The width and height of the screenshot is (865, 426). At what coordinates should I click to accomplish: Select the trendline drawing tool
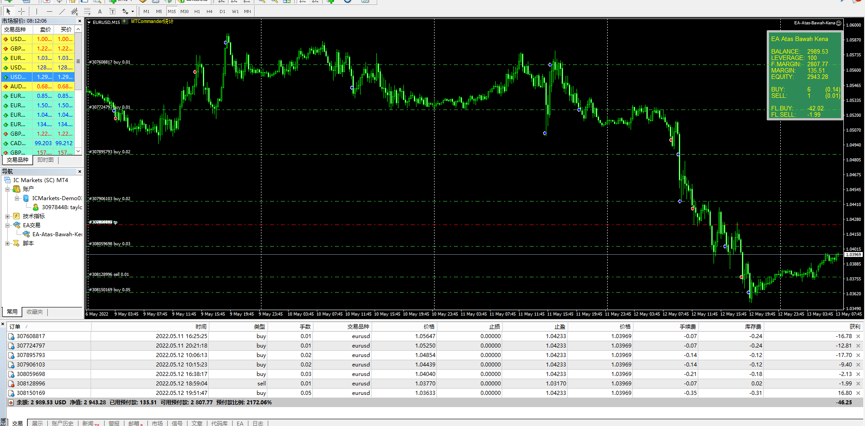(62, 11)
